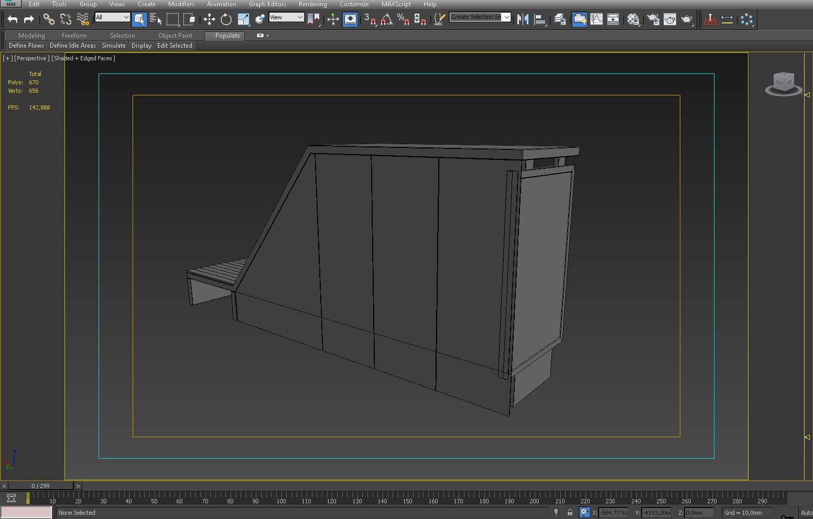Screen dimensions: 813x519
Task: Click the time slider 0 / 299 handle
Action: (40, 486)
